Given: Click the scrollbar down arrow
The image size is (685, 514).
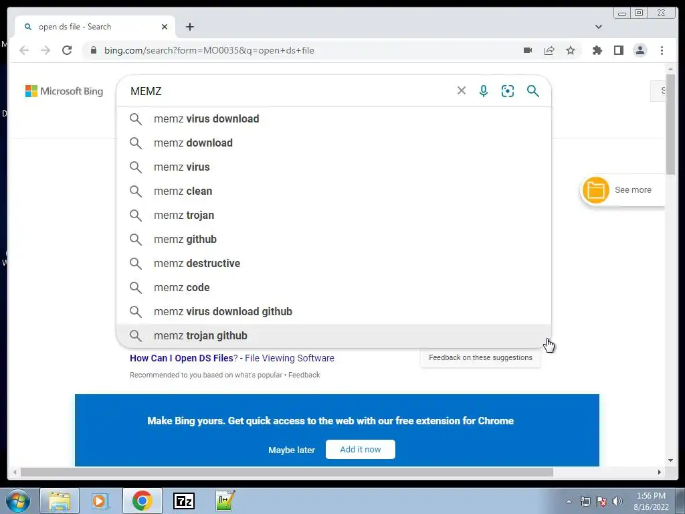Looking at the screenshot, I should click(x=670, y=460).
